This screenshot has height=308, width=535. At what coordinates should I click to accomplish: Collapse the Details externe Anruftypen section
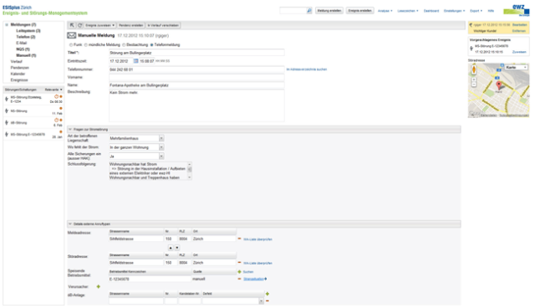click(x=70, y=224)
